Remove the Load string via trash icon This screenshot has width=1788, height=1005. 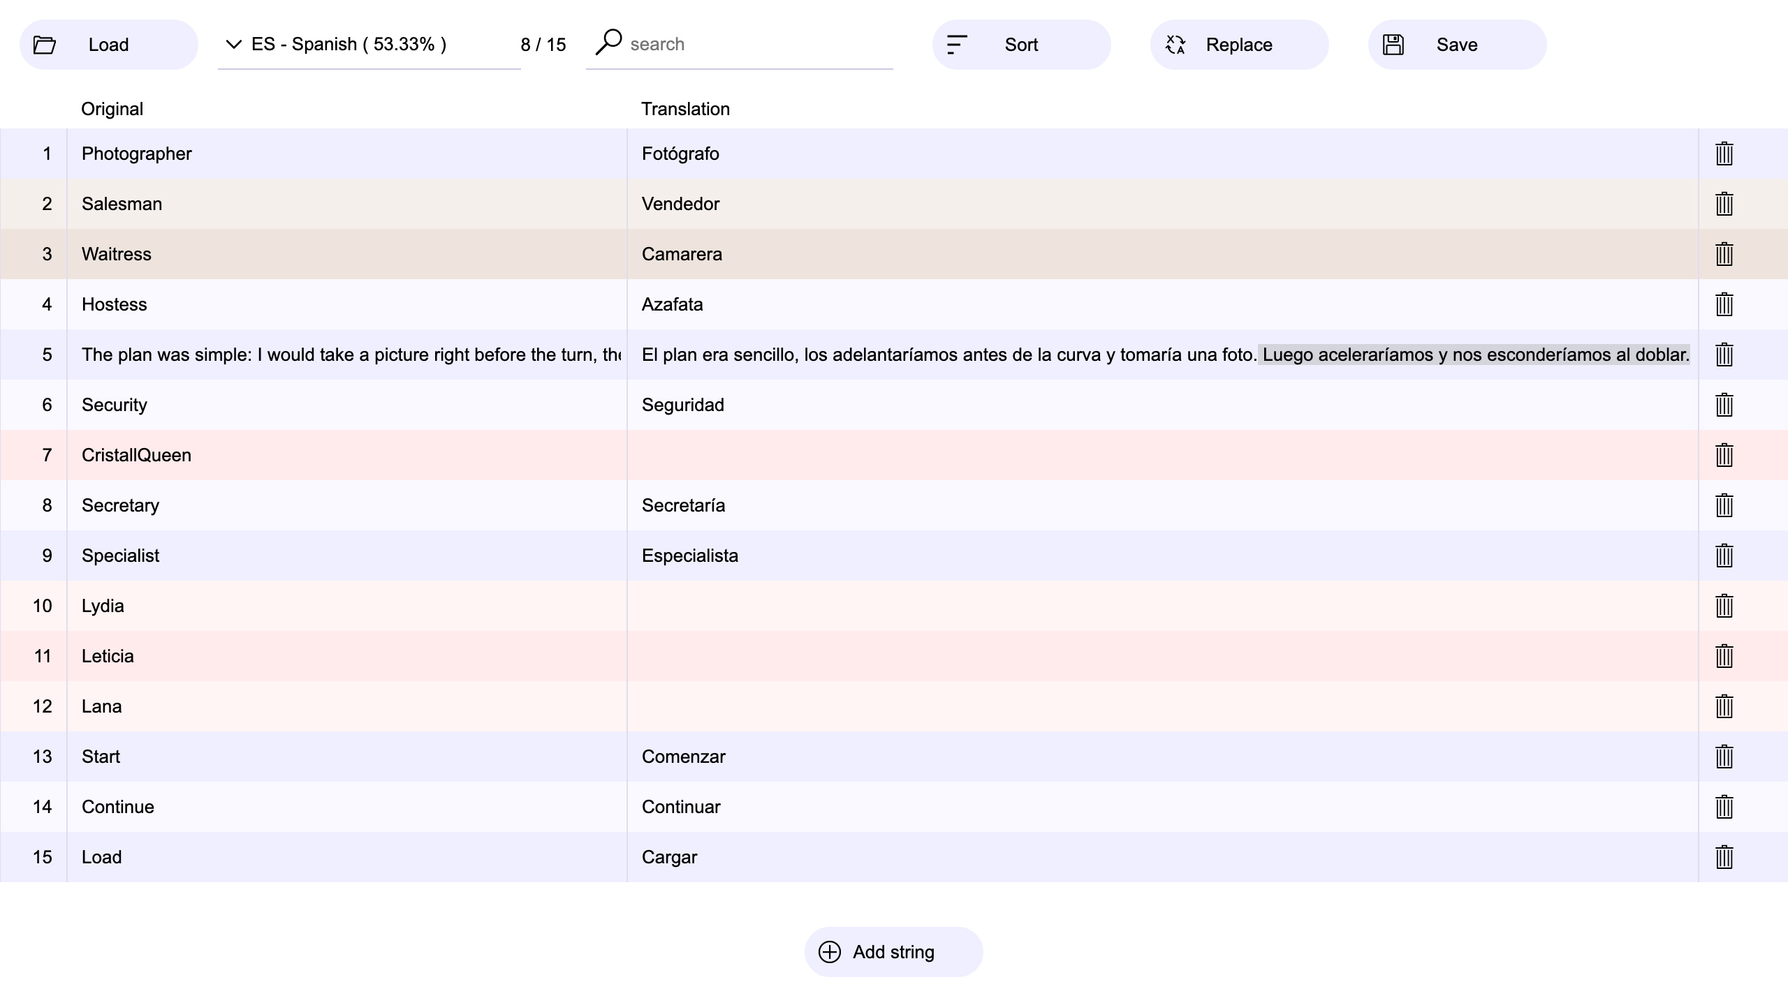click(x=1724, y=857)
